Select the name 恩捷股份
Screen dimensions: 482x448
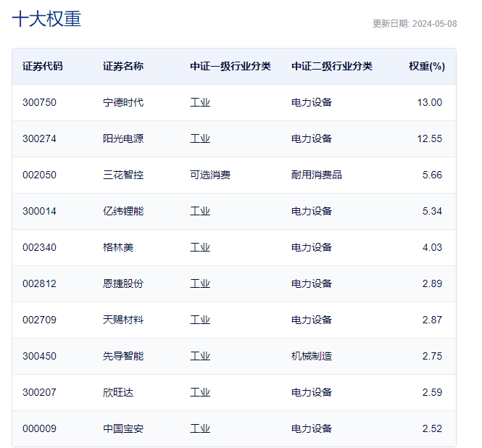click(123, 283)
